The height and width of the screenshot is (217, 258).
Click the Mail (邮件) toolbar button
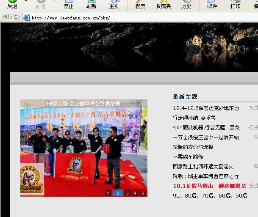click(212, 5)
